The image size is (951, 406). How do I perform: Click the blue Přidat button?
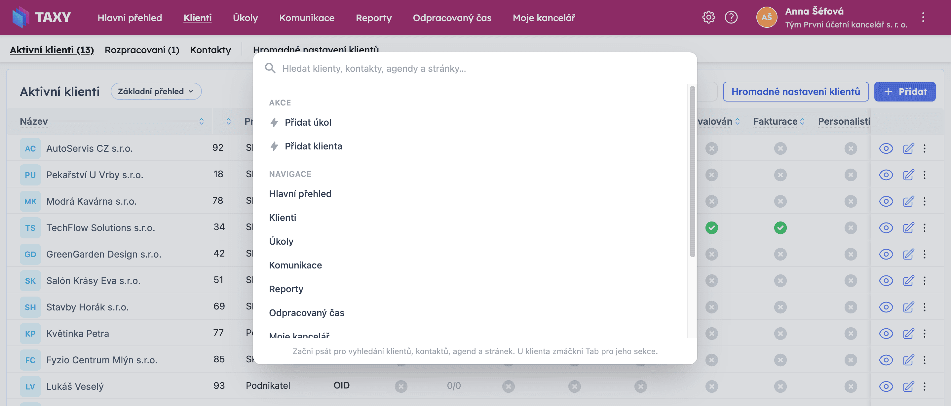[904, 92]
